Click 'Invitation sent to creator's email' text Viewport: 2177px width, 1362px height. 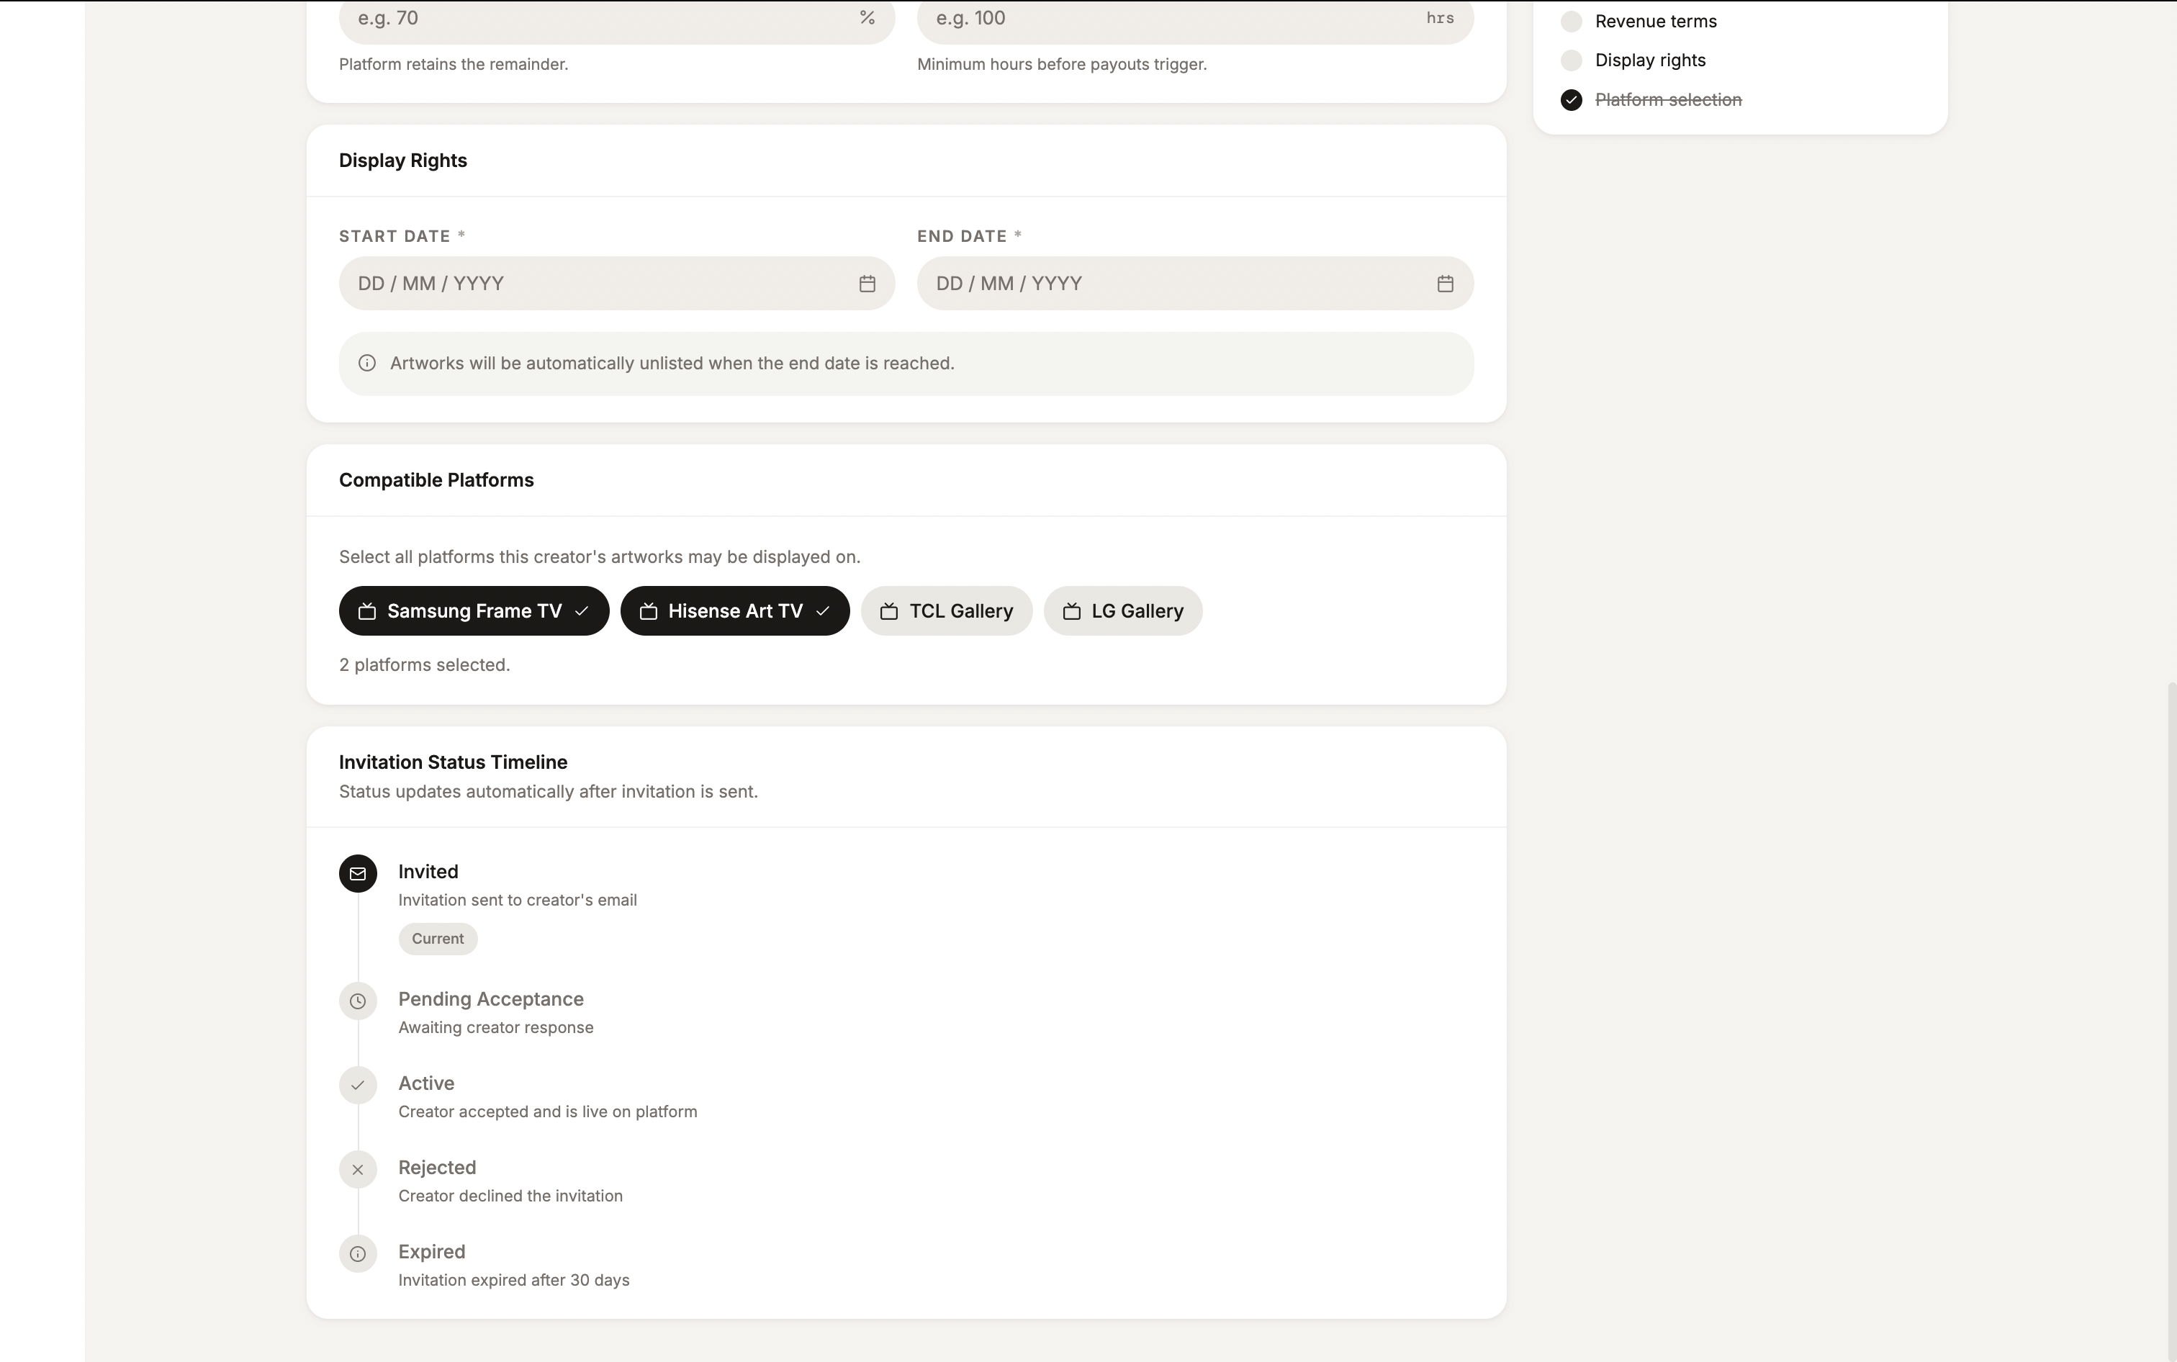click(517, 900)
